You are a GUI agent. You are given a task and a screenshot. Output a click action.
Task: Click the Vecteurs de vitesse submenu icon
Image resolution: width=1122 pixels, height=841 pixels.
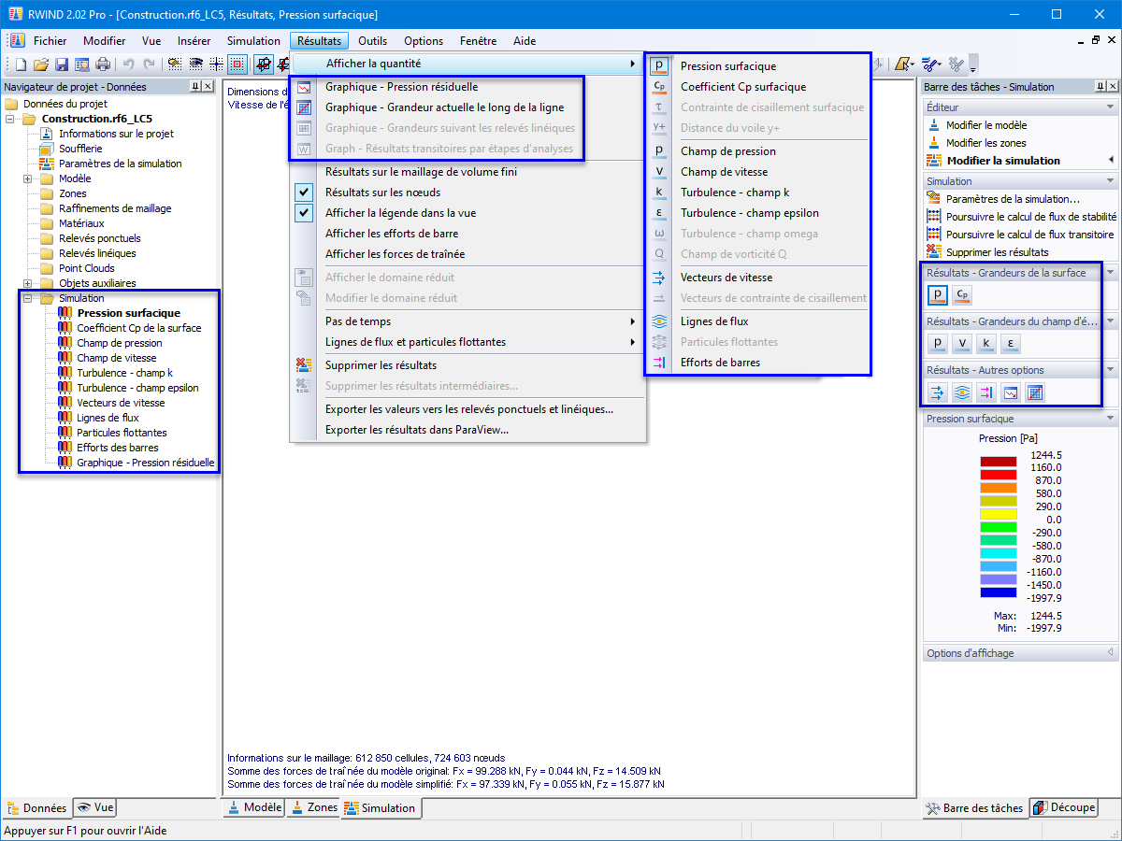[x=659, y=278]
